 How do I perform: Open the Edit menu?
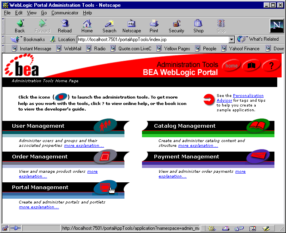tap(19, 13)
